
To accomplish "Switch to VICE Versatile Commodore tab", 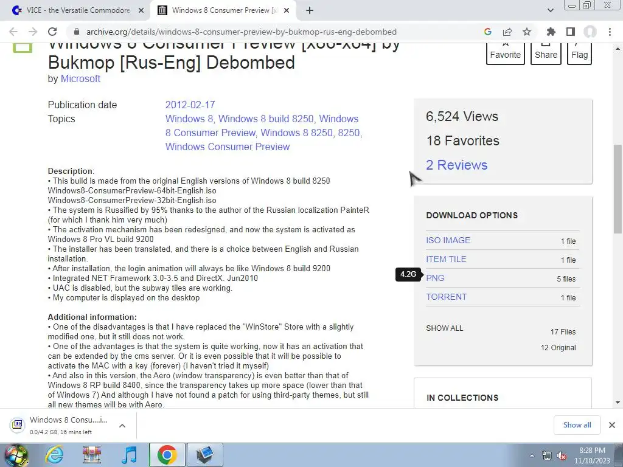I will point(78,10).
